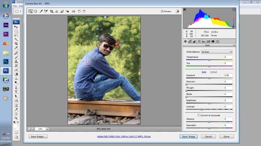
Task: Toggle the Preview checkbox
Action: (x=162, y=11)
